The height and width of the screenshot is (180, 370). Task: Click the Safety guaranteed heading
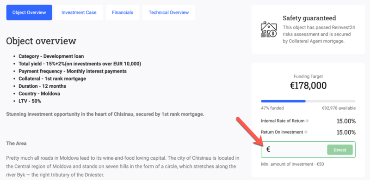(x=309, y=18)
